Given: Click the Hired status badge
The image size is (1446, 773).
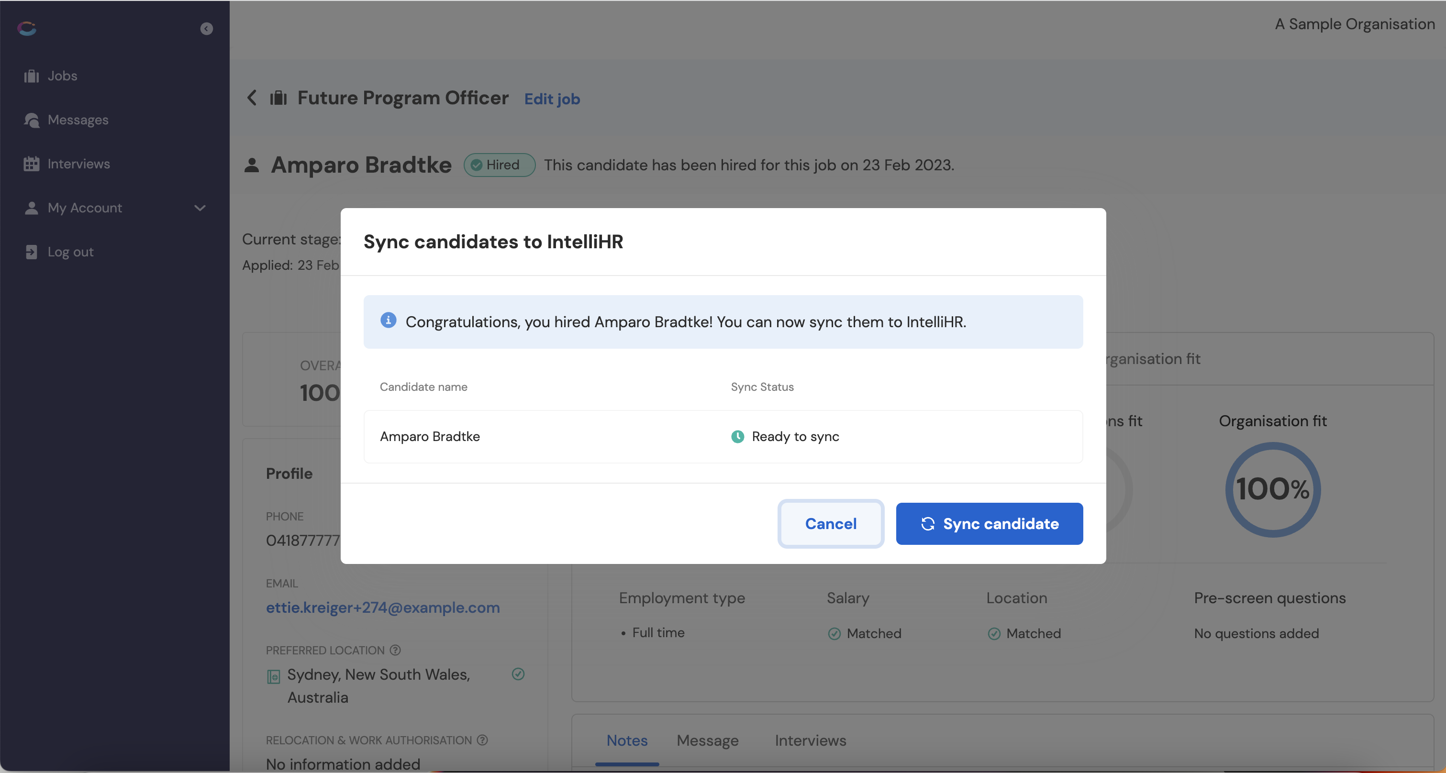Looking at the screenshot, I should 500,165.
